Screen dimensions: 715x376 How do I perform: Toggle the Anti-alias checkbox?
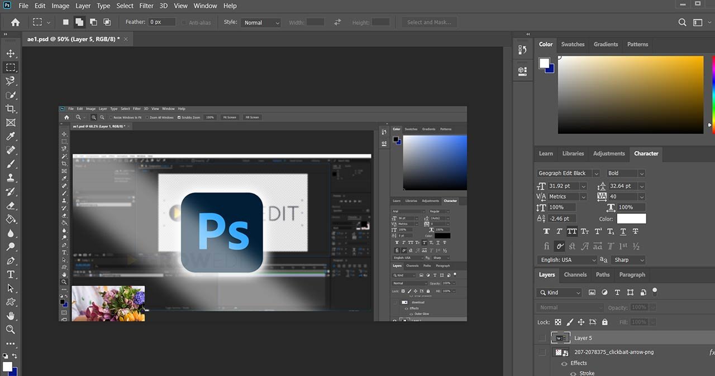click(x=184, y=22)
